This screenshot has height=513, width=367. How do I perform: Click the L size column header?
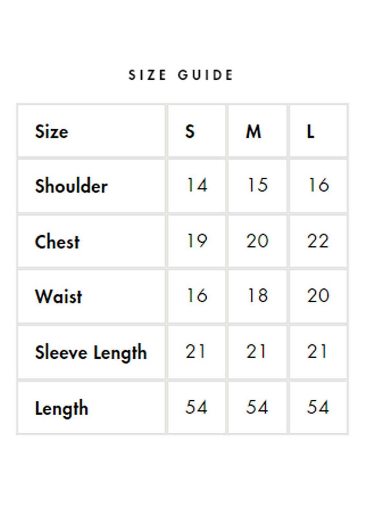(x=311, y=132)
